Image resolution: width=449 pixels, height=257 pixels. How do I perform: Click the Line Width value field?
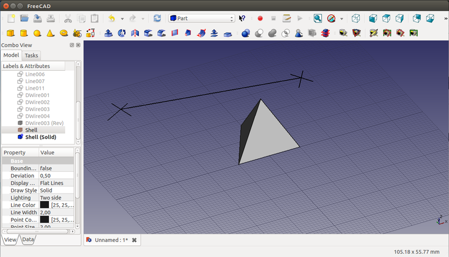(x=56, y=213)
